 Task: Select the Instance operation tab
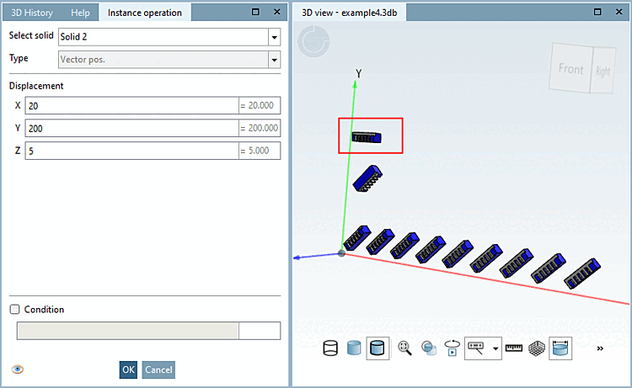click(x=145, y=13)
